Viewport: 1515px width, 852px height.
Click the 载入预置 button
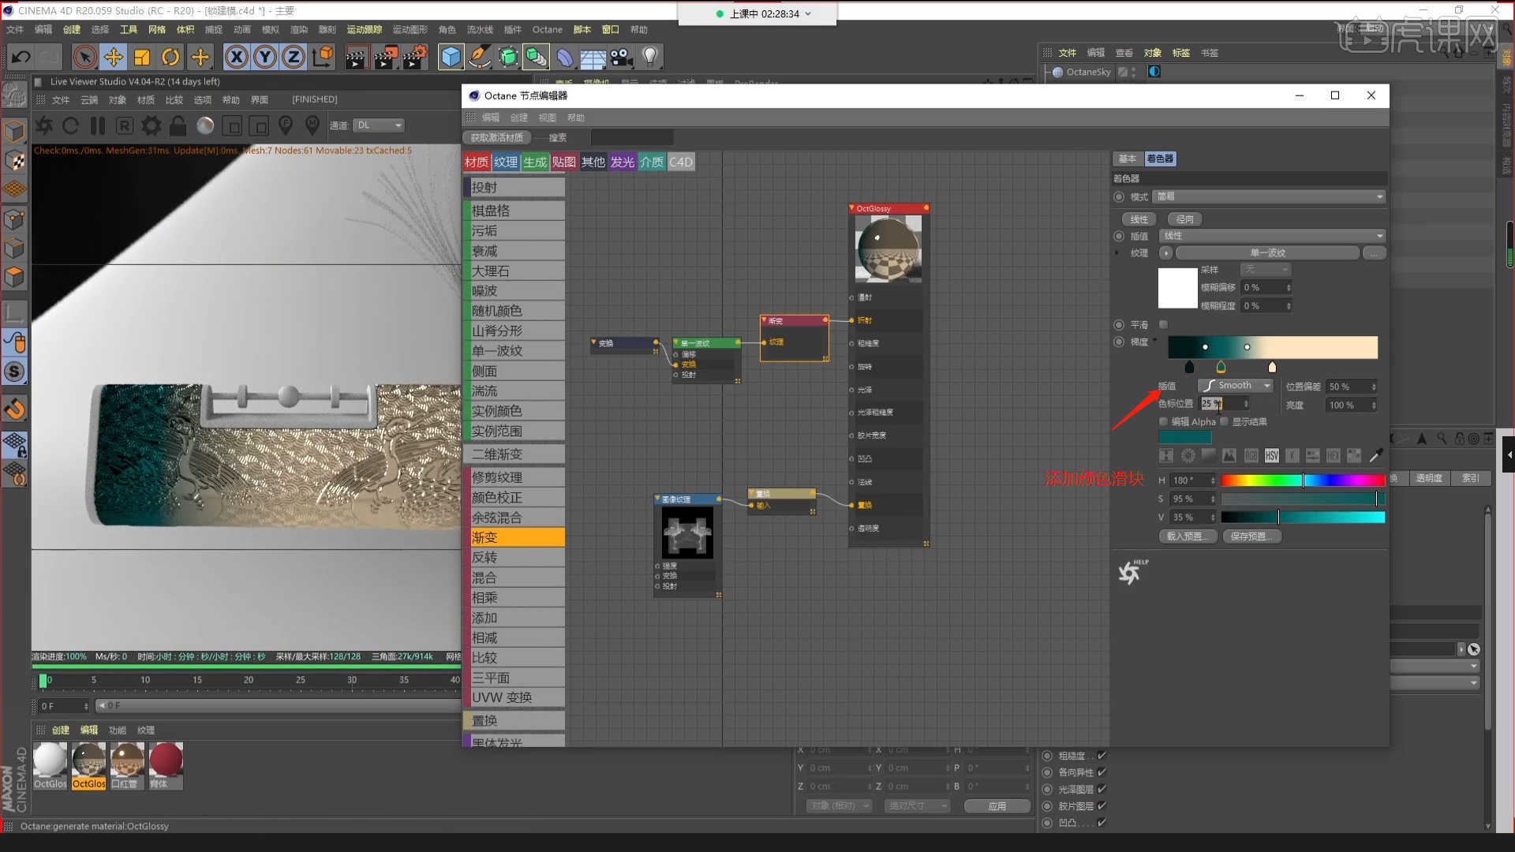(x=1188, y=536)
